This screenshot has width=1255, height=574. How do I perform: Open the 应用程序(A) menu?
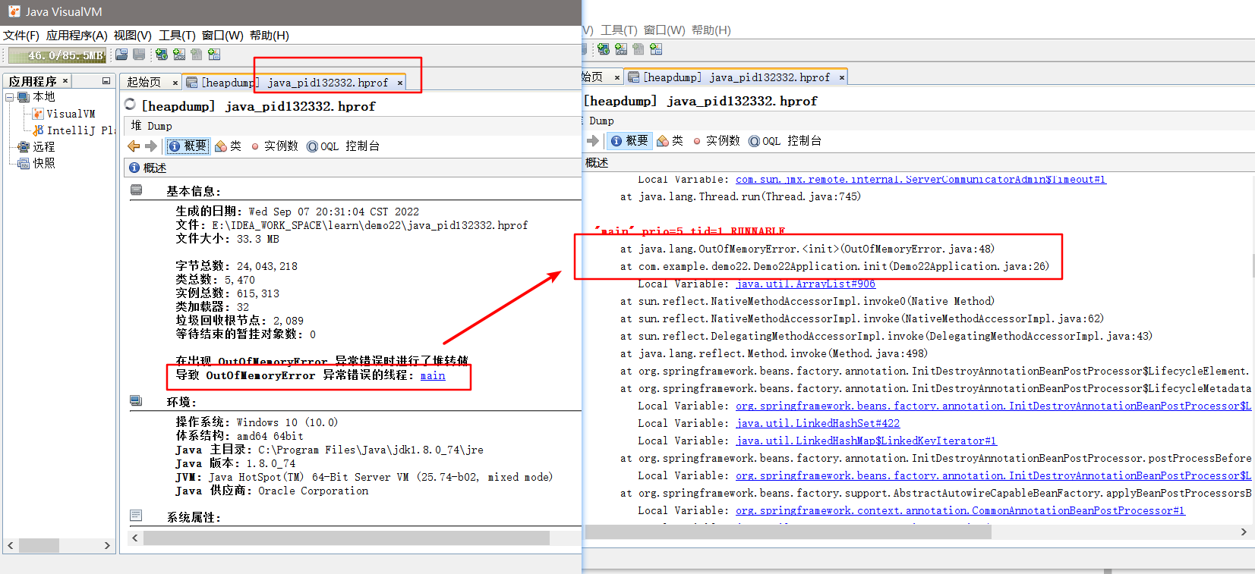point(77,36)
